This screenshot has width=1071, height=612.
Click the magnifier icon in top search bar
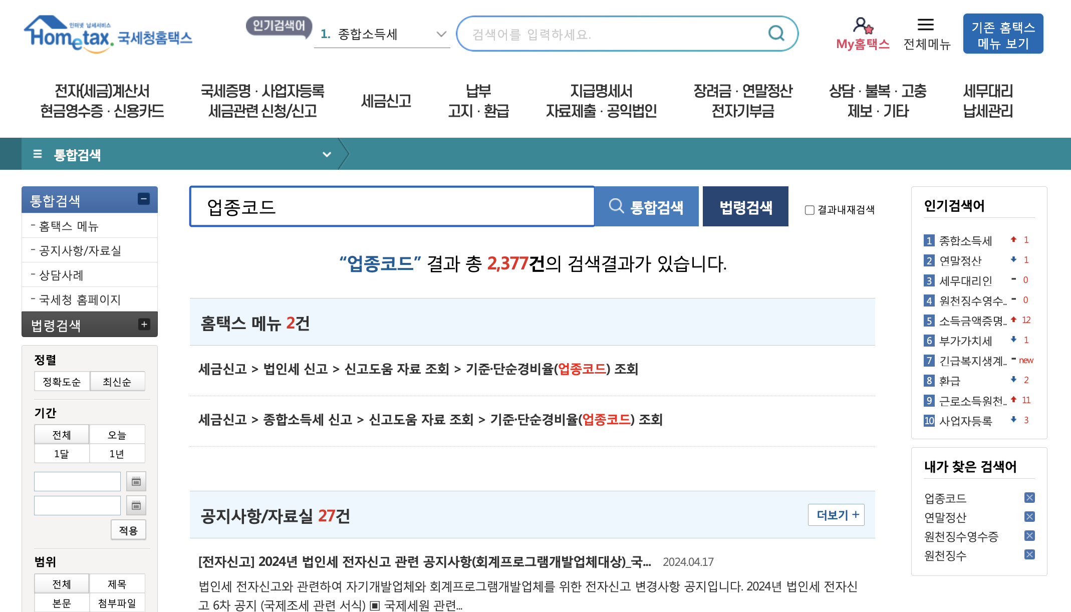776,34
